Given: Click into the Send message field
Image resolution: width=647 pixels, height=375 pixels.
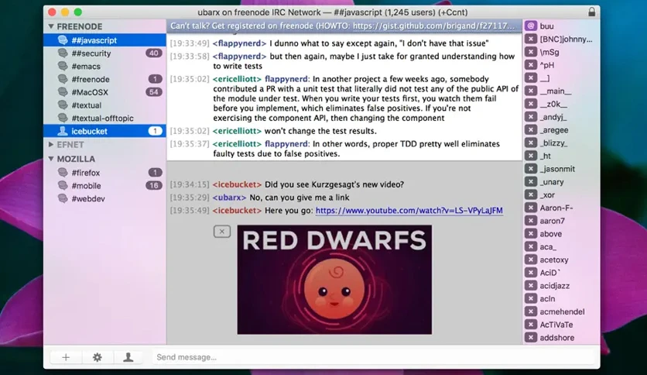Looking at the screenshot, I should (374, 357).
